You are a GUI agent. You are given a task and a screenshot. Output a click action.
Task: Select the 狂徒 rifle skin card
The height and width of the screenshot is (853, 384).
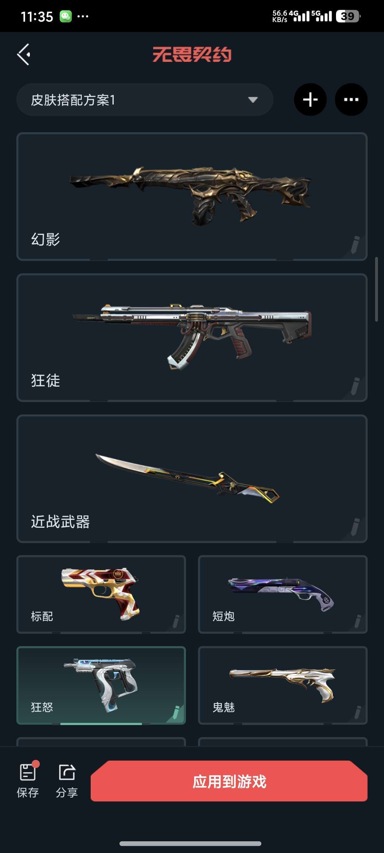pos(192,338)
